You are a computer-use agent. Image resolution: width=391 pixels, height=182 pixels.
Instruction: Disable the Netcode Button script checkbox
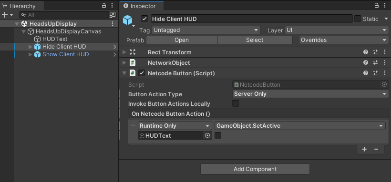(x=142, y=73)
